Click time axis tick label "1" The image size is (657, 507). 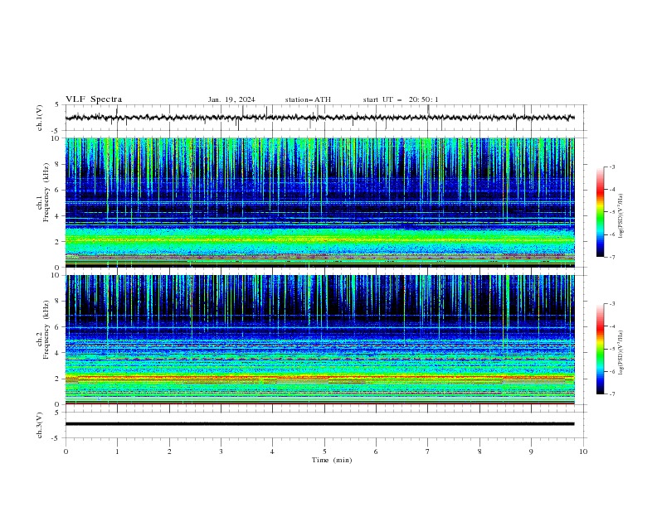click(117, 451)
